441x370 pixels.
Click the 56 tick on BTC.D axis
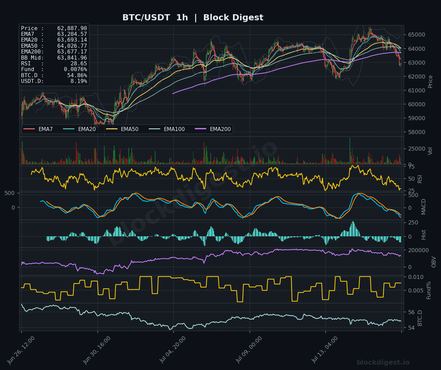pos(411,312)
